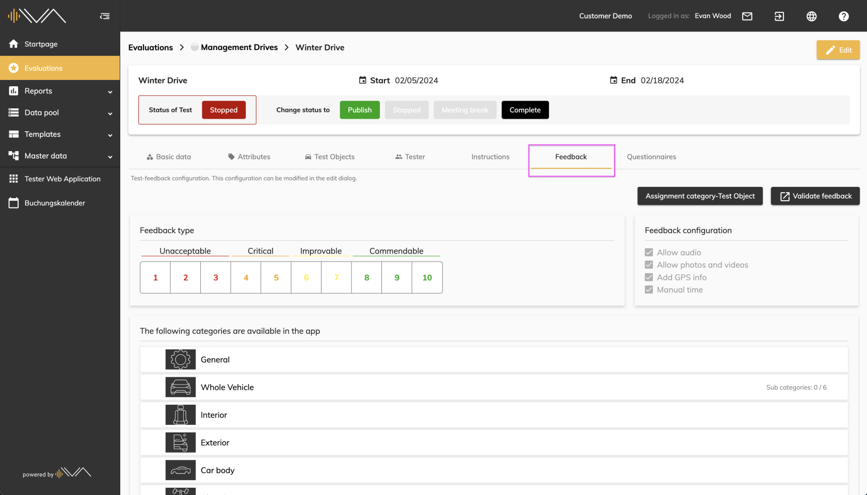Expand the Reports menu chevron

110,92
